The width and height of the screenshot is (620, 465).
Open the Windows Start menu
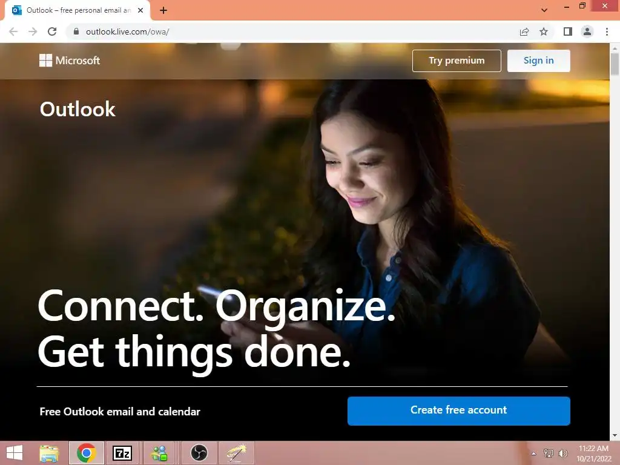pos(15,453)
